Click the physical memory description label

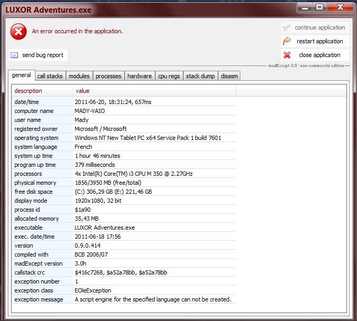click(35, 183)
